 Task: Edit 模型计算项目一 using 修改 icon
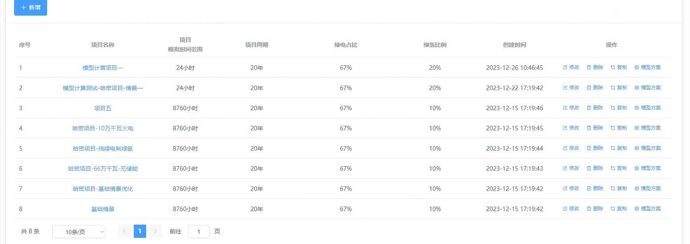point(571,68)
